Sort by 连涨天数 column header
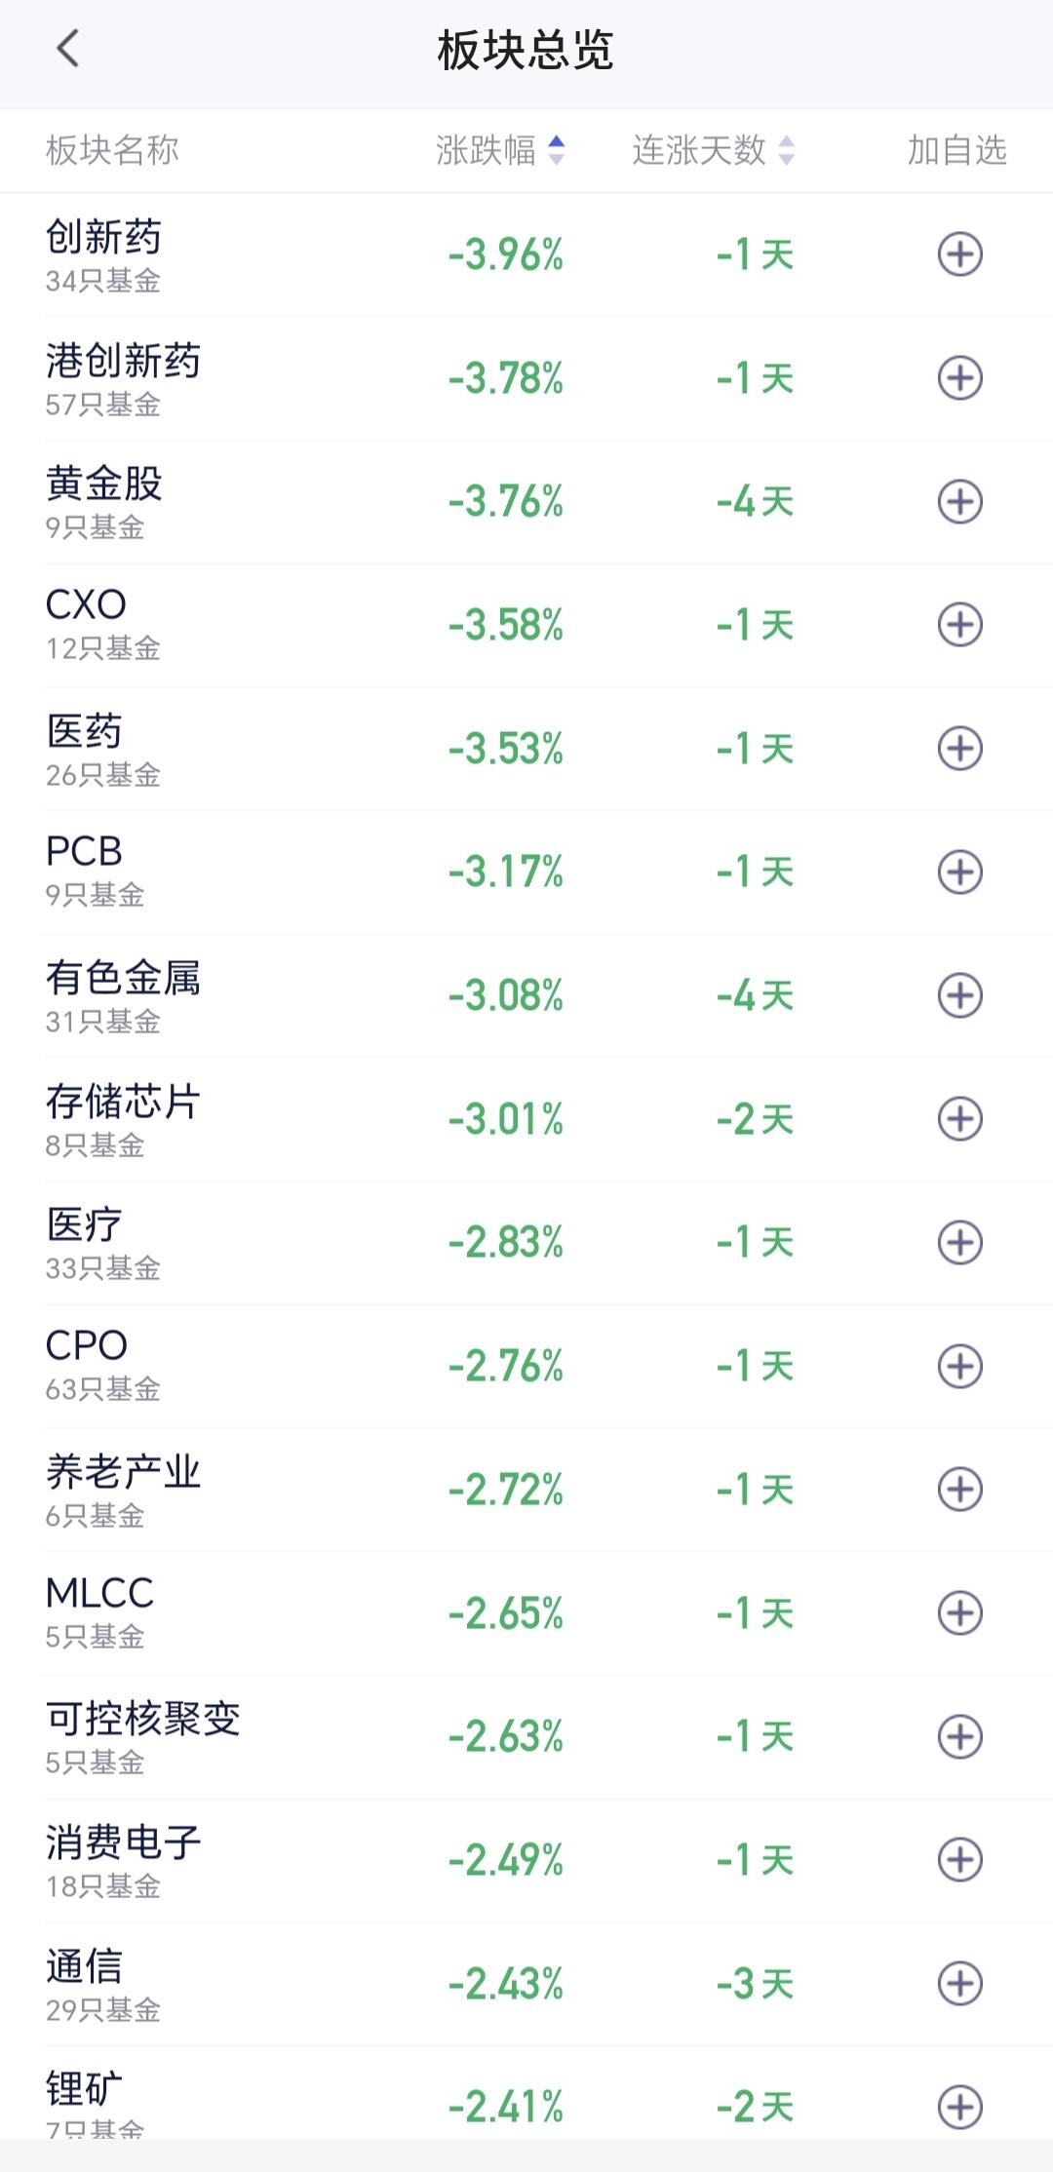 (x=714, y=150)
